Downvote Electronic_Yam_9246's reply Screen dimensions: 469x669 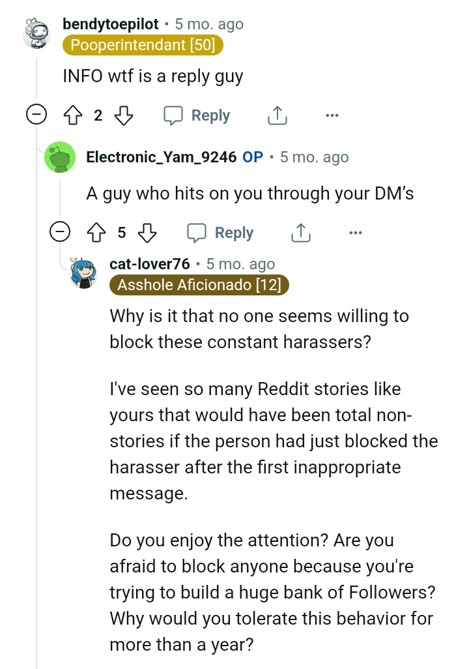(146, 232)
